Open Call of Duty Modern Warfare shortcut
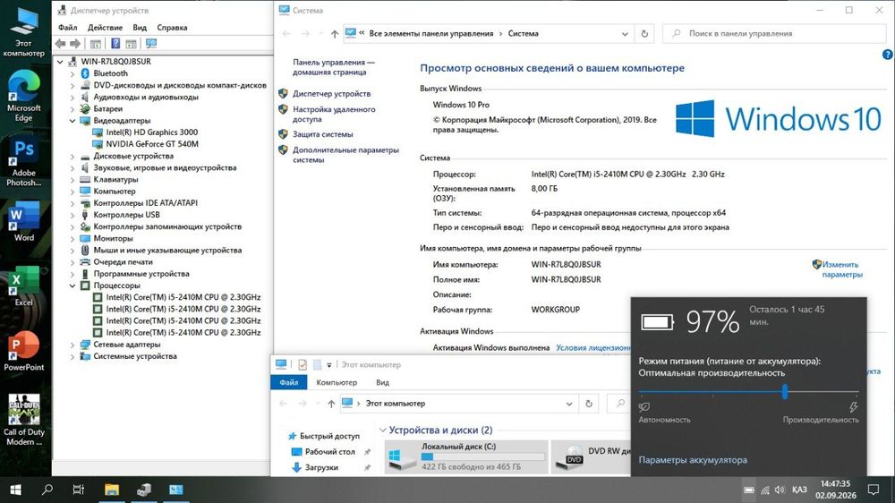 (x=24, y=420)
